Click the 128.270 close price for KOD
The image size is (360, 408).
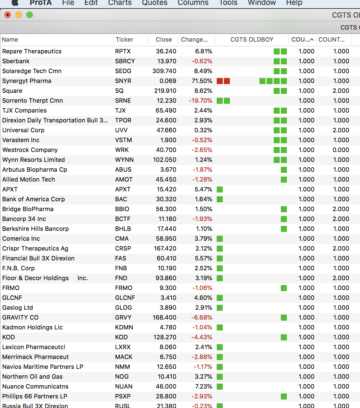(165, 337)
